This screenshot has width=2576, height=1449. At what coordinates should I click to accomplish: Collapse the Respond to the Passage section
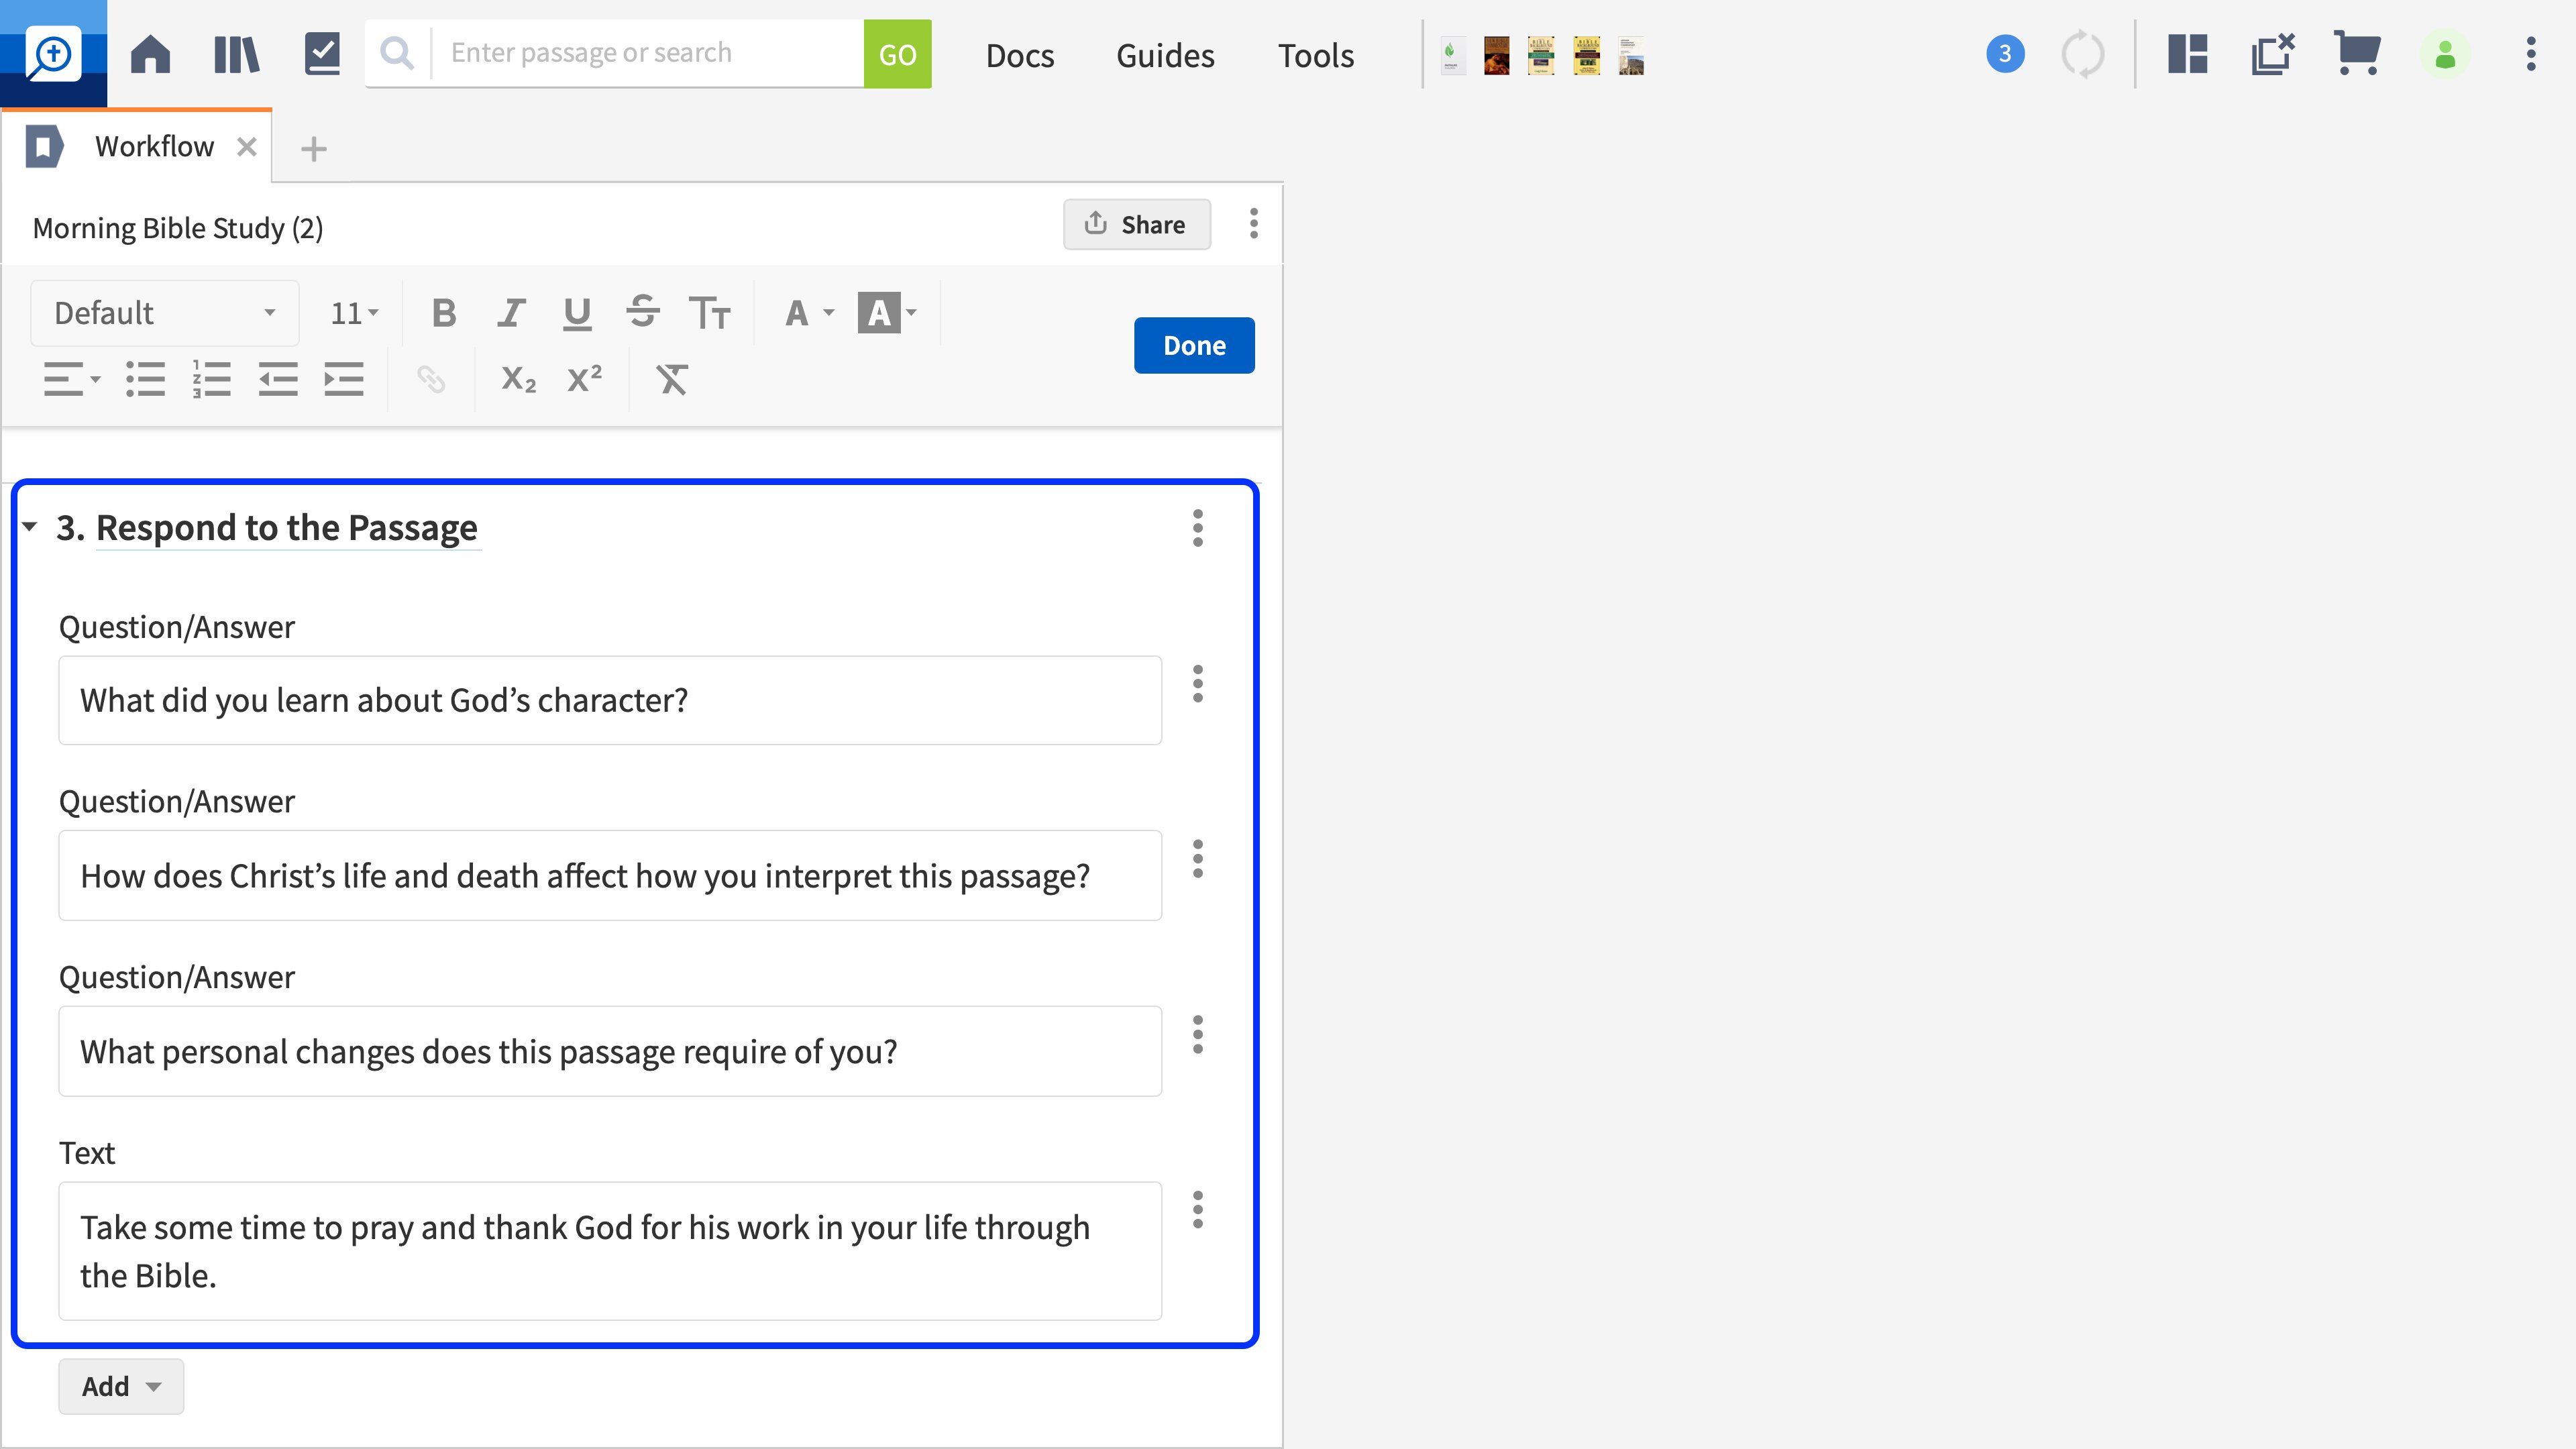[30, 527]
